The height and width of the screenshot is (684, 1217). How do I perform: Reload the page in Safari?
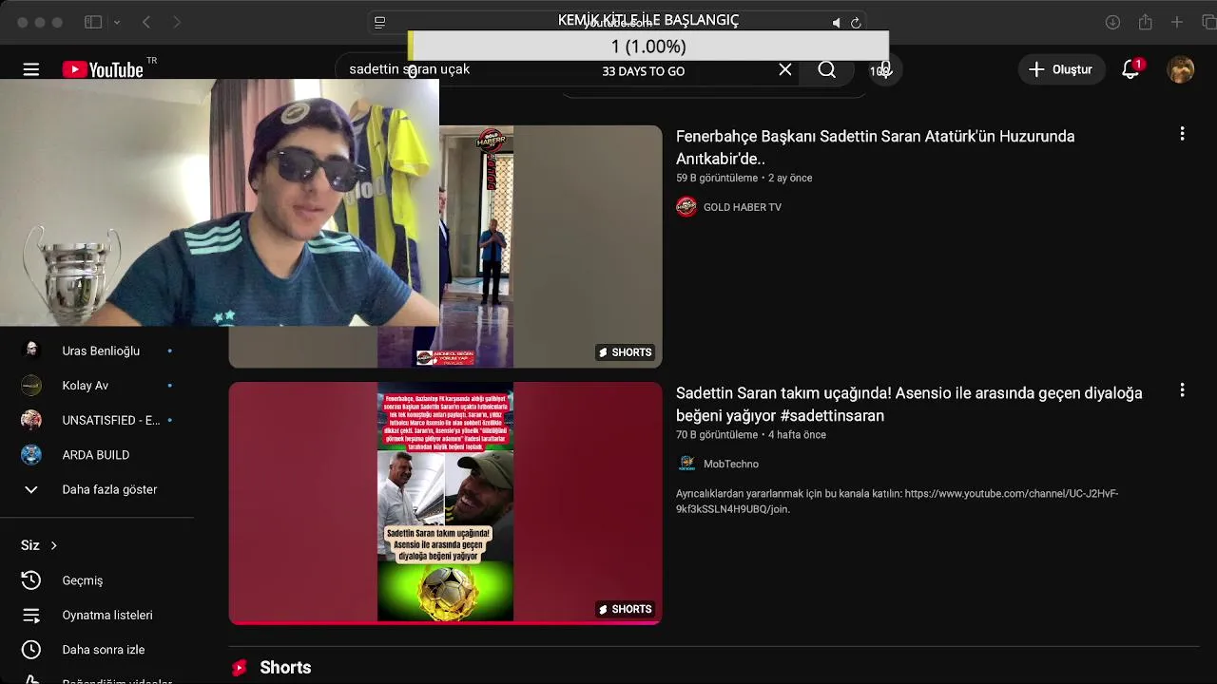pyautogui.click(x=856, y=23)
